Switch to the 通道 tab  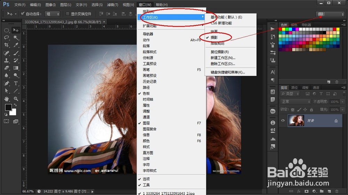point(316,87)
